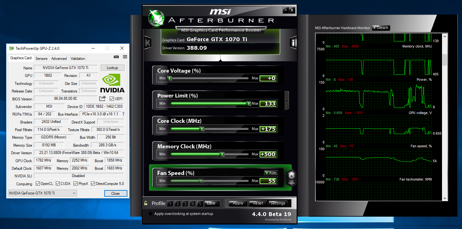
Task: Click the hardware monitor scrollbar thumb
Action: tap(445, 59)
